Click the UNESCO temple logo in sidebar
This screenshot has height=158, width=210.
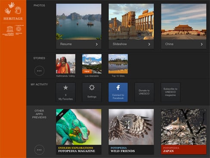[10, 29]
